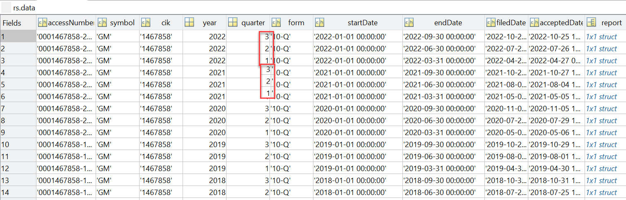Select row header 12
Viewport: 626px width, 200px height.
18,168
